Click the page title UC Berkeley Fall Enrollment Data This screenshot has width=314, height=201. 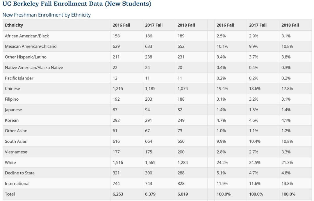[x=76, y=4]
